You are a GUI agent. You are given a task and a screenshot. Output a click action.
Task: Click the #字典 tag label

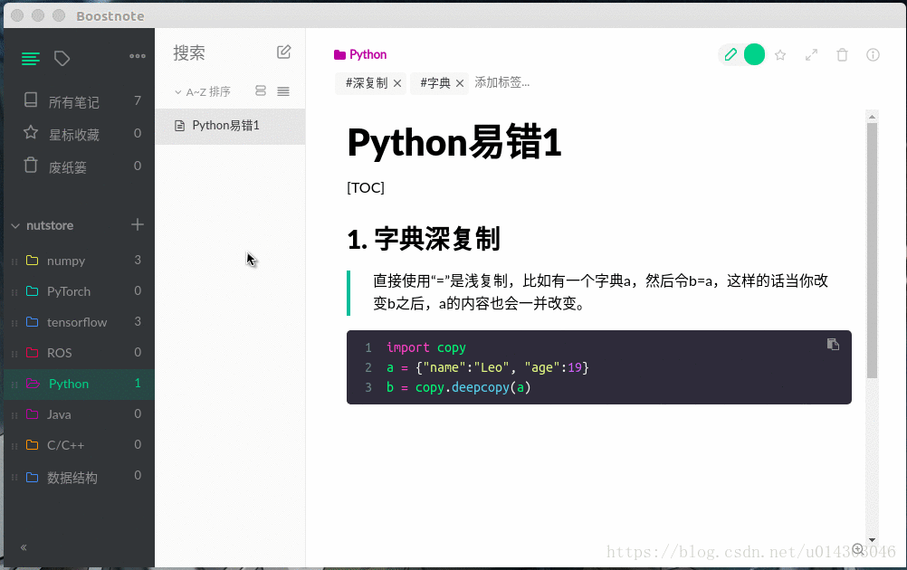click(x=435, y=83)
